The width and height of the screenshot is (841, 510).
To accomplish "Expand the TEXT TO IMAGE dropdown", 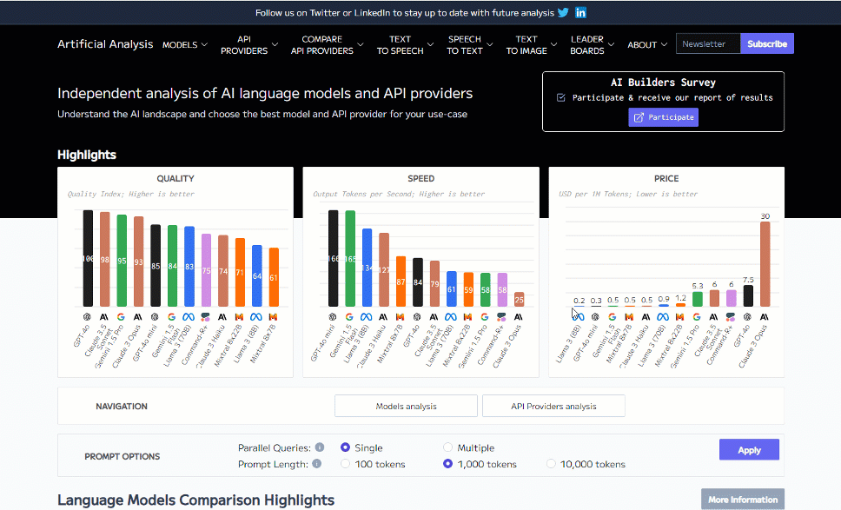I will (532, 44).
